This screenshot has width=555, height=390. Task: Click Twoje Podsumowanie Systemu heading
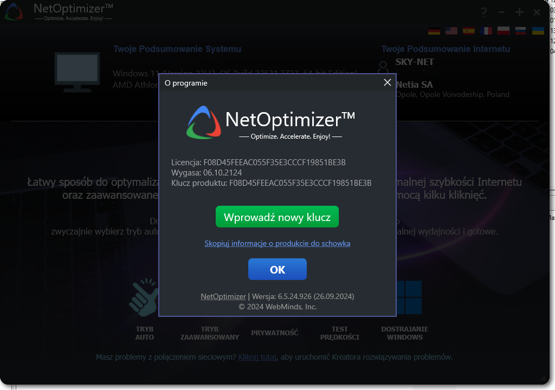coord(177,49)
